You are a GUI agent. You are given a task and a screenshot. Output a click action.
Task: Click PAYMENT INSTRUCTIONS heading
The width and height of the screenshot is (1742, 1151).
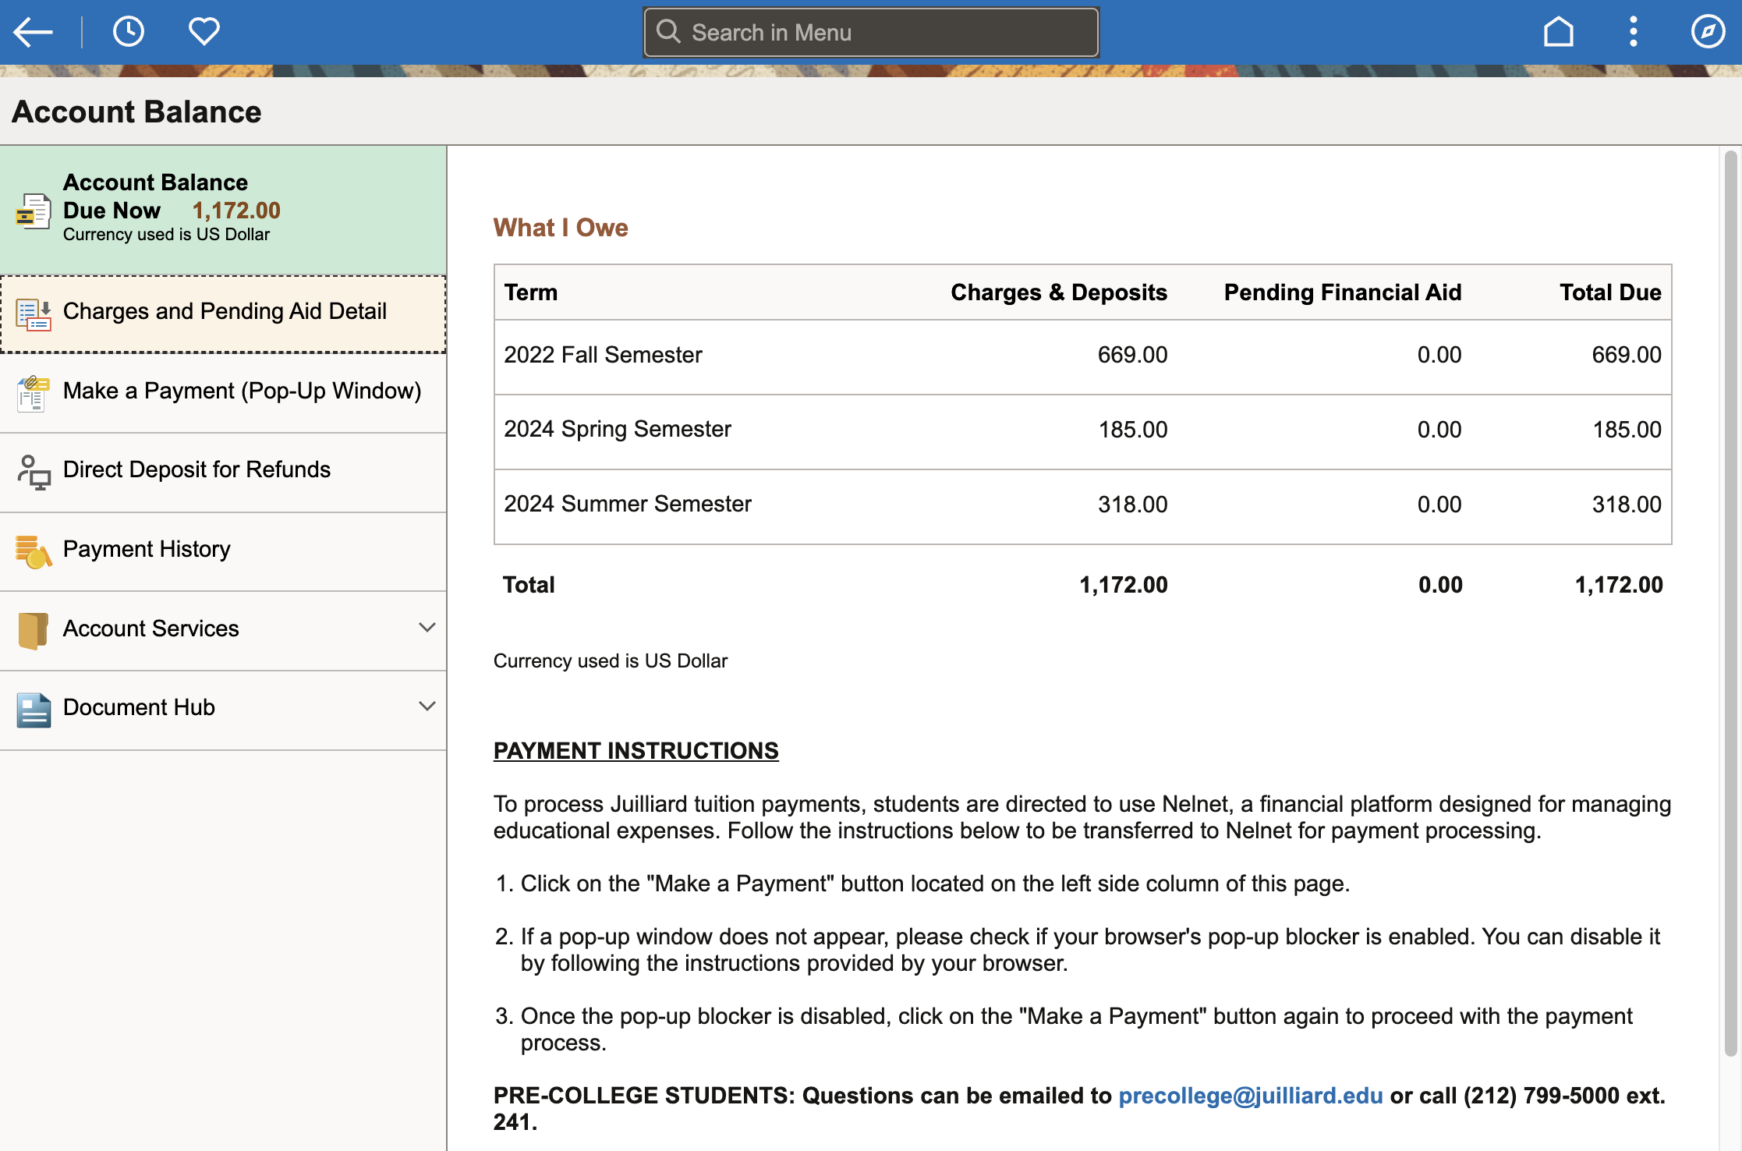pos(636,750)
